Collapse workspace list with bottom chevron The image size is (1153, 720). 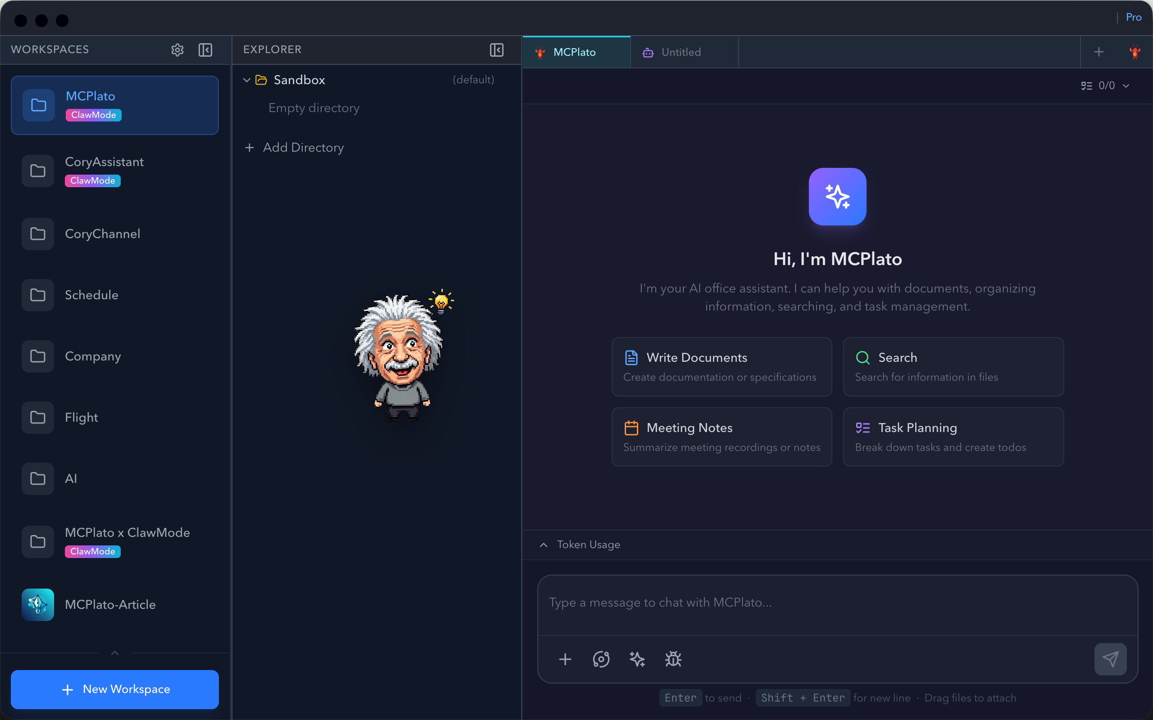tap(114, 653)
